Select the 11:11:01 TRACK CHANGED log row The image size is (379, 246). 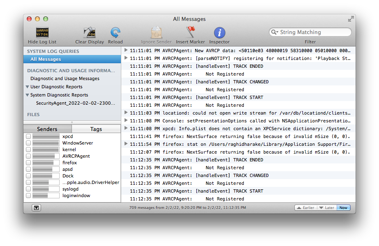(238, 82)
